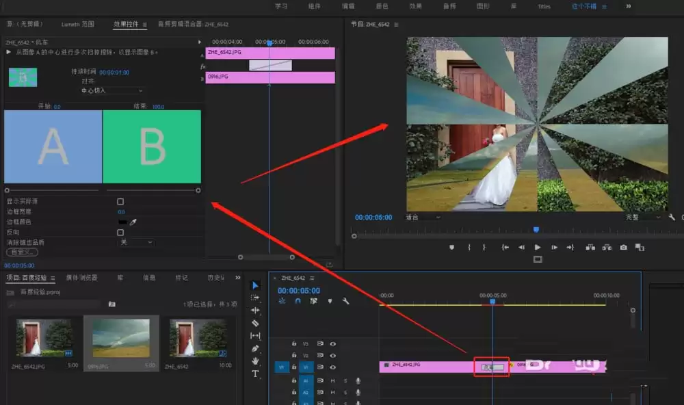Click the 自定义... button
The height and width of the screenshot is (405, 684).
(22, 252)
